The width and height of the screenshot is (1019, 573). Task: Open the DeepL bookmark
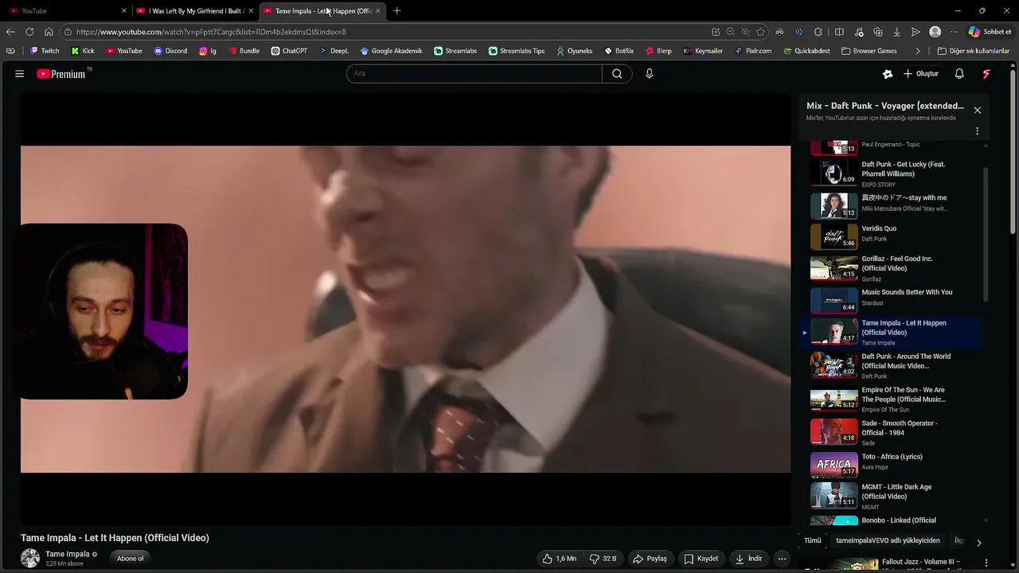click(x=334, y=51)
